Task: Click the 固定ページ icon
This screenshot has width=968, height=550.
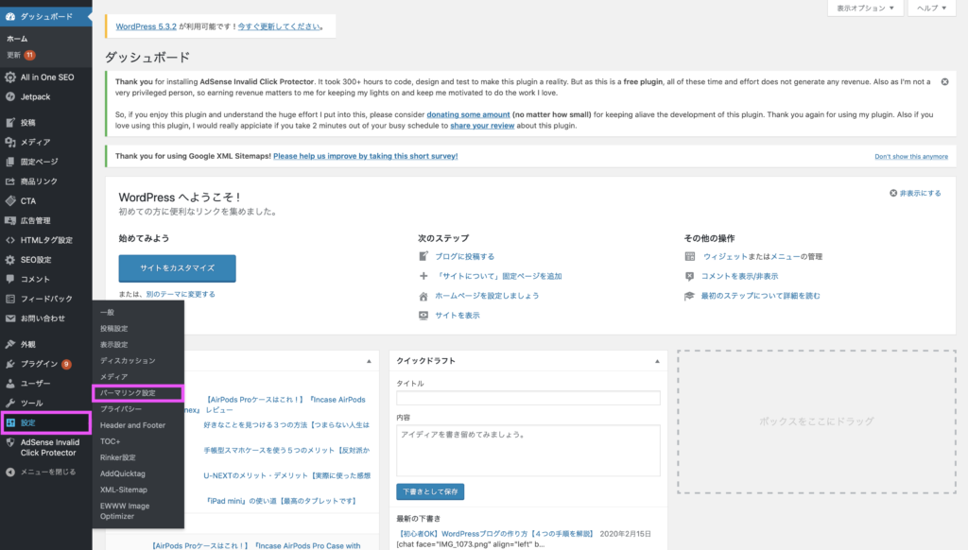Action: (9, 162)
